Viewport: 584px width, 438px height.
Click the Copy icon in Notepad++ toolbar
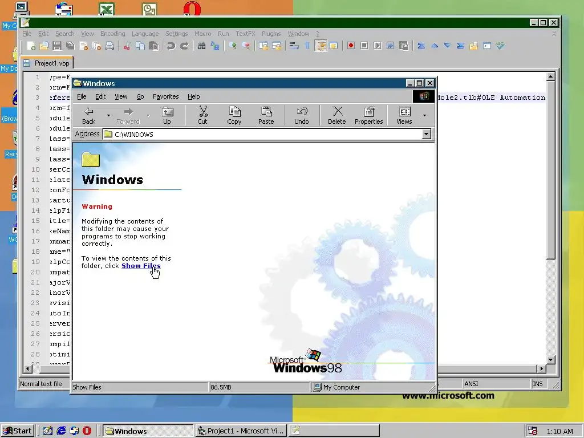pyautogui.click(x=140, y=46)
